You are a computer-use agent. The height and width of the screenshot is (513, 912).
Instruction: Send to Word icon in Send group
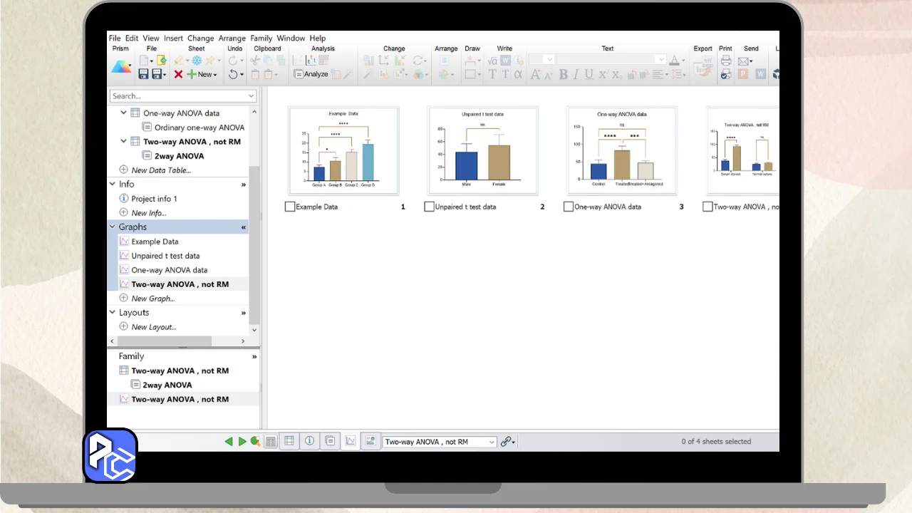(760, 74)
